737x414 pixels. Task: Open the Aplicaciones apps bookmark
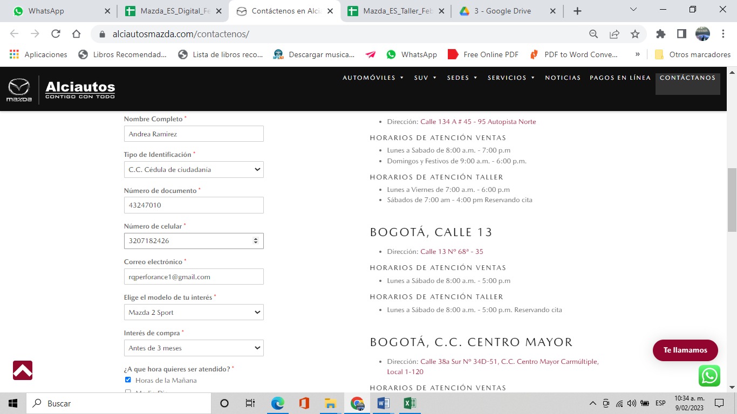pyautogui.click(x=38, y=54)
